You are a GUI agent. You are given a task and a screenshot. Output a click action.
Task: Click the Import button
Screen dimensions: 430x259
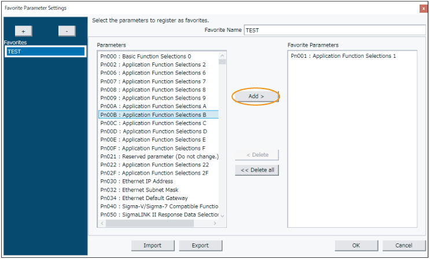pos(152,245)
